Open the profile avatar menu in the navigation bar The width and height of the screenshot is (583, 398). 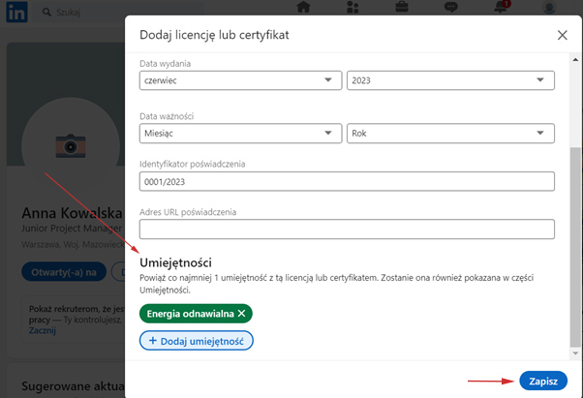click(x=549, y=8)
